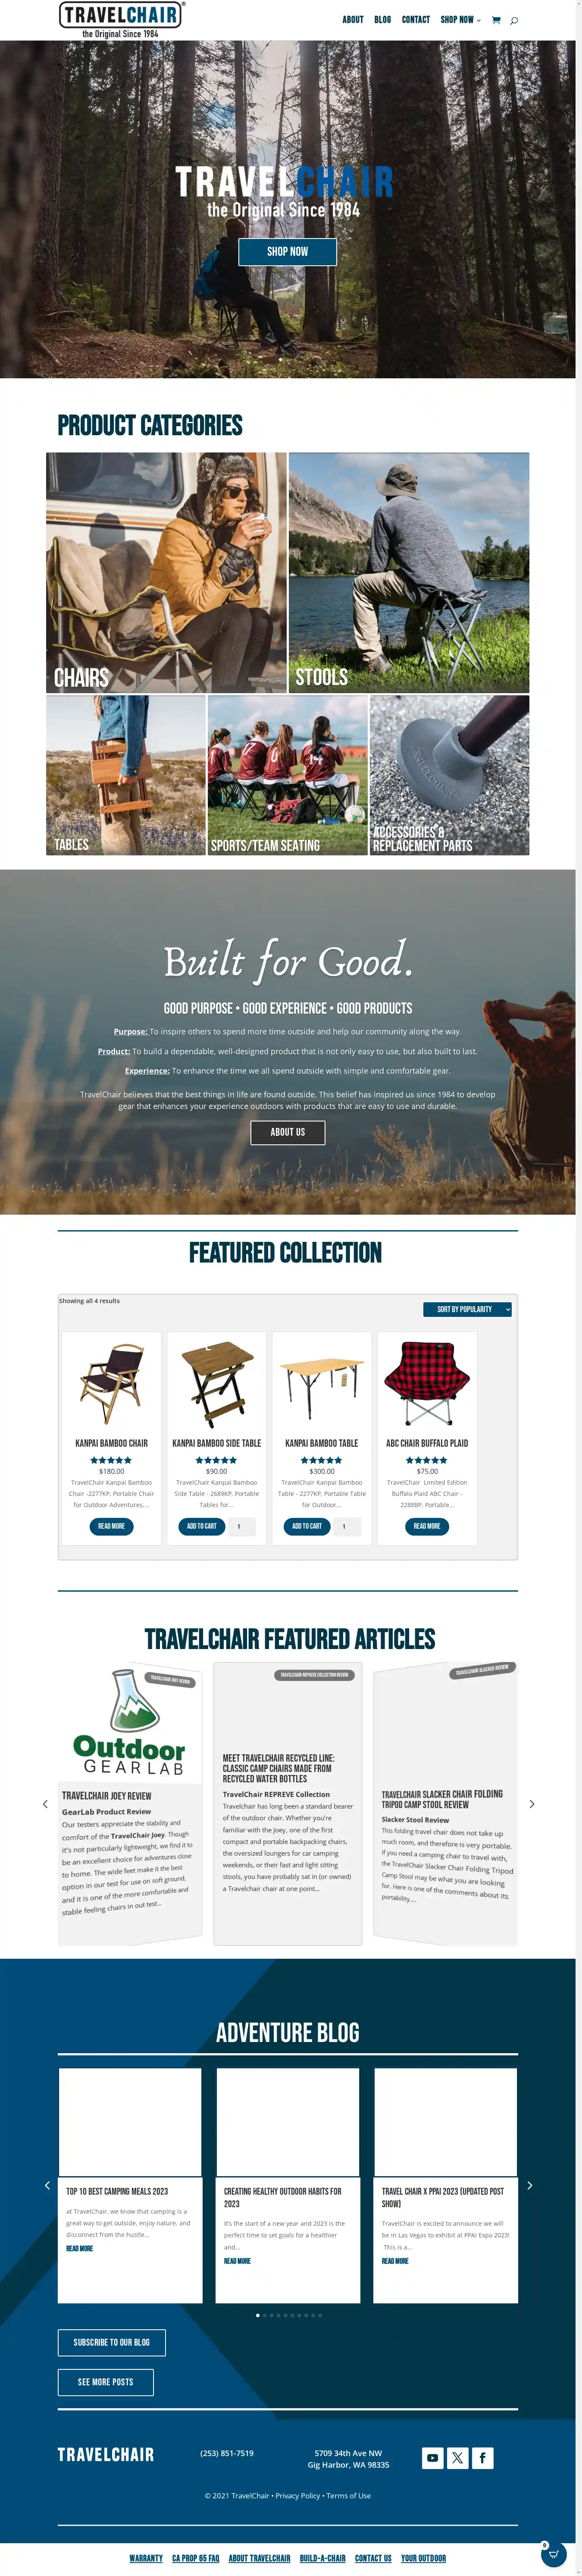Screen dimensions: 582x2576
Task: Add Kanpai Bamboo Table to cart
Action: 307,1526
